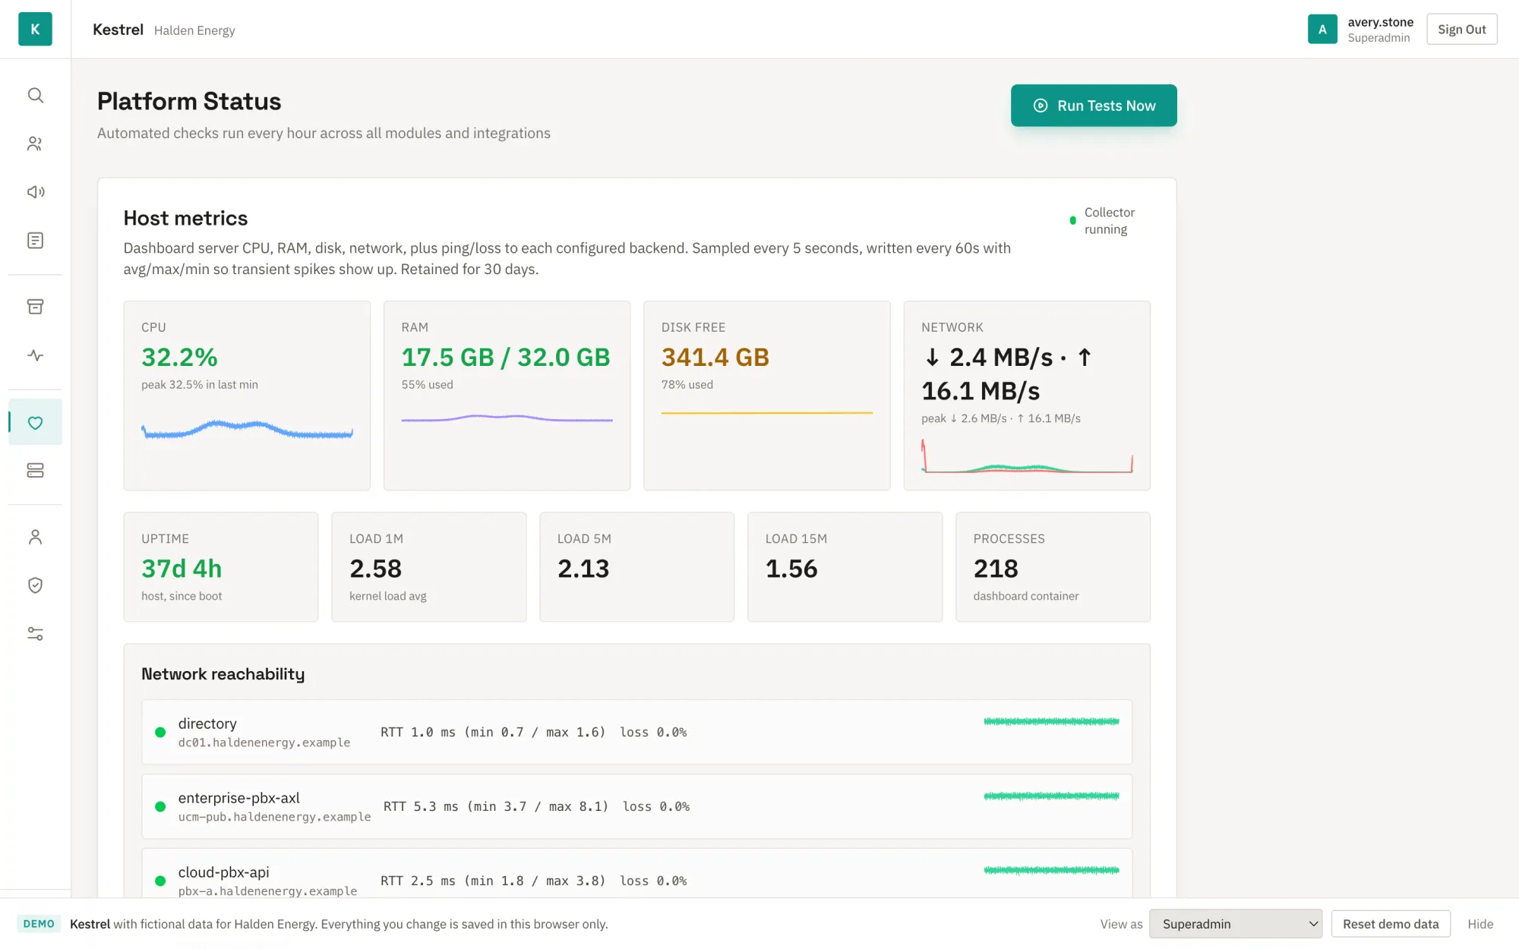
Task: Click the "17.5 GB / 32.0 GB" RAM value
Action: (506, 357)
